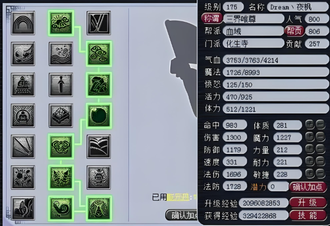330x226 pixels.
Task: Increase 体质 with the plus button
Action: 310,125
